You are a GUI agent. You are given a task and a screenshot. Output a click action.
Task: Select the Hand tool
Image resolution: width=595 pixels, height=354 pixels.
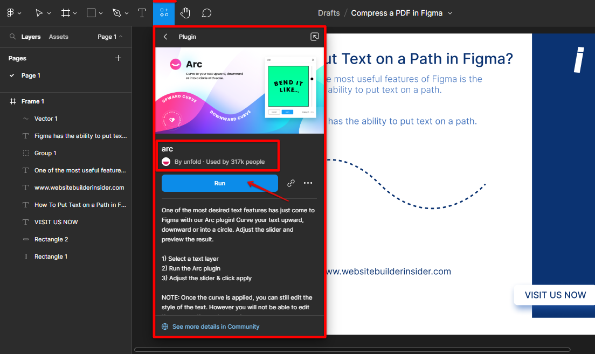pos(185,12)
